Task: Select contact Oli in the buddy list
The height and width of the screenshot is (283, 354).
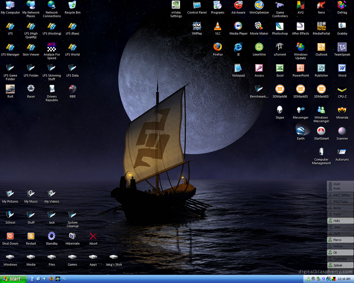Action: click(x=340, y=253)
